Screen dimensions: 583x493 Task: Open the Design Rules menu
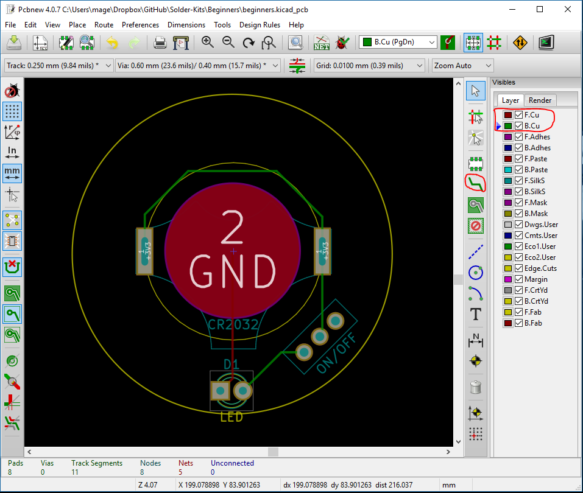point(260,25)
